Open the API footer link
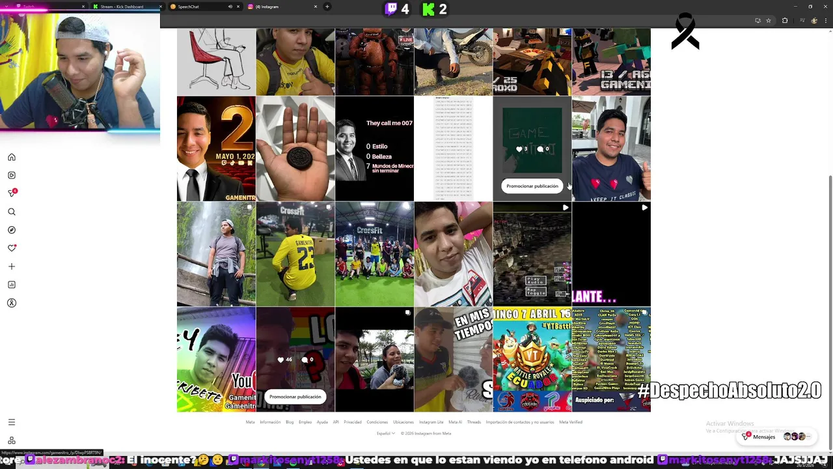This screenshot has width=833, height=469. click(x=336, y=422)
